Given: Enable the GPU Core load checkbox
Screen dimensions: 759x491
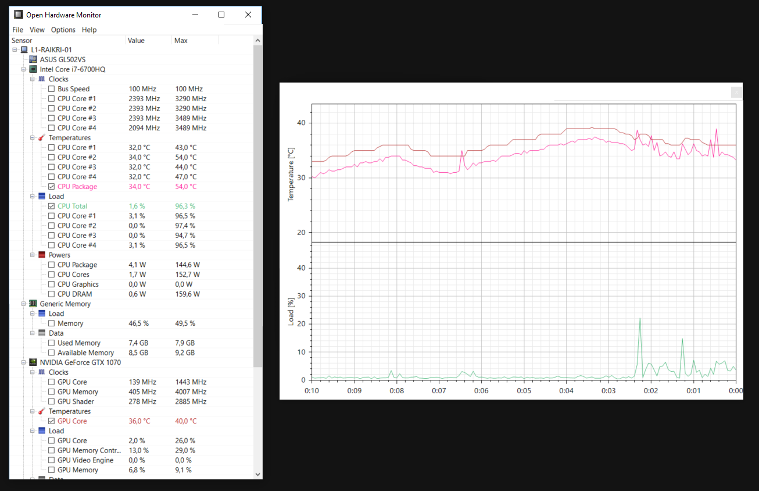Looking at the screenshot, I should pyautogui.click(x=52, y=440).
